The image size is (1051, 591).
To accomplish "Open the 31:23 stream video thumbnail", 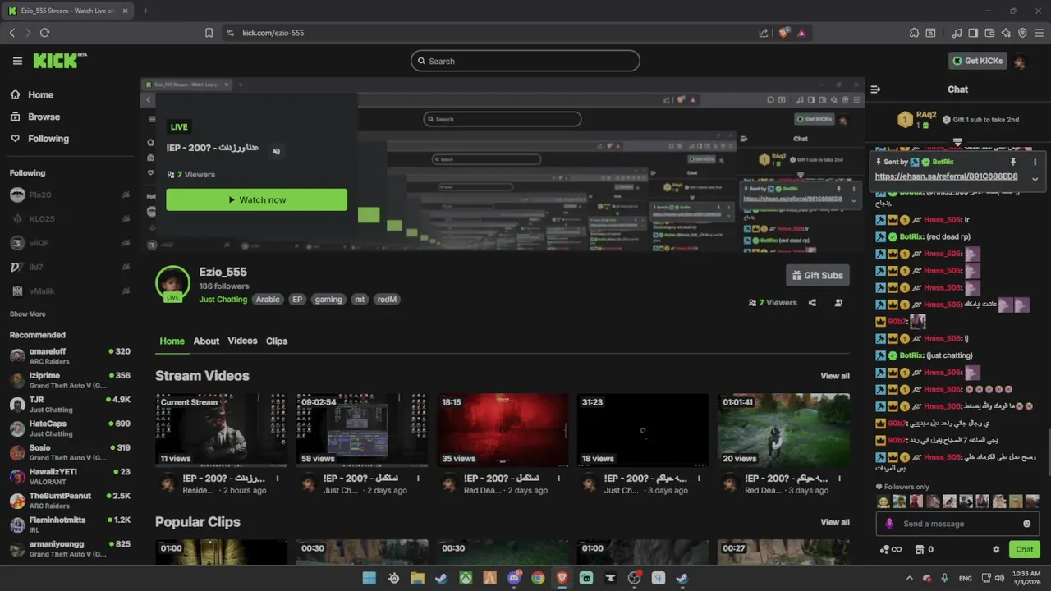I will coord(643,430).
